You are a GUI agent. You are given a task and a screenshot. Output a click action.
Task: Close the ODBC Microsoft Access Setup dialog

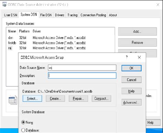coord(139,57)
